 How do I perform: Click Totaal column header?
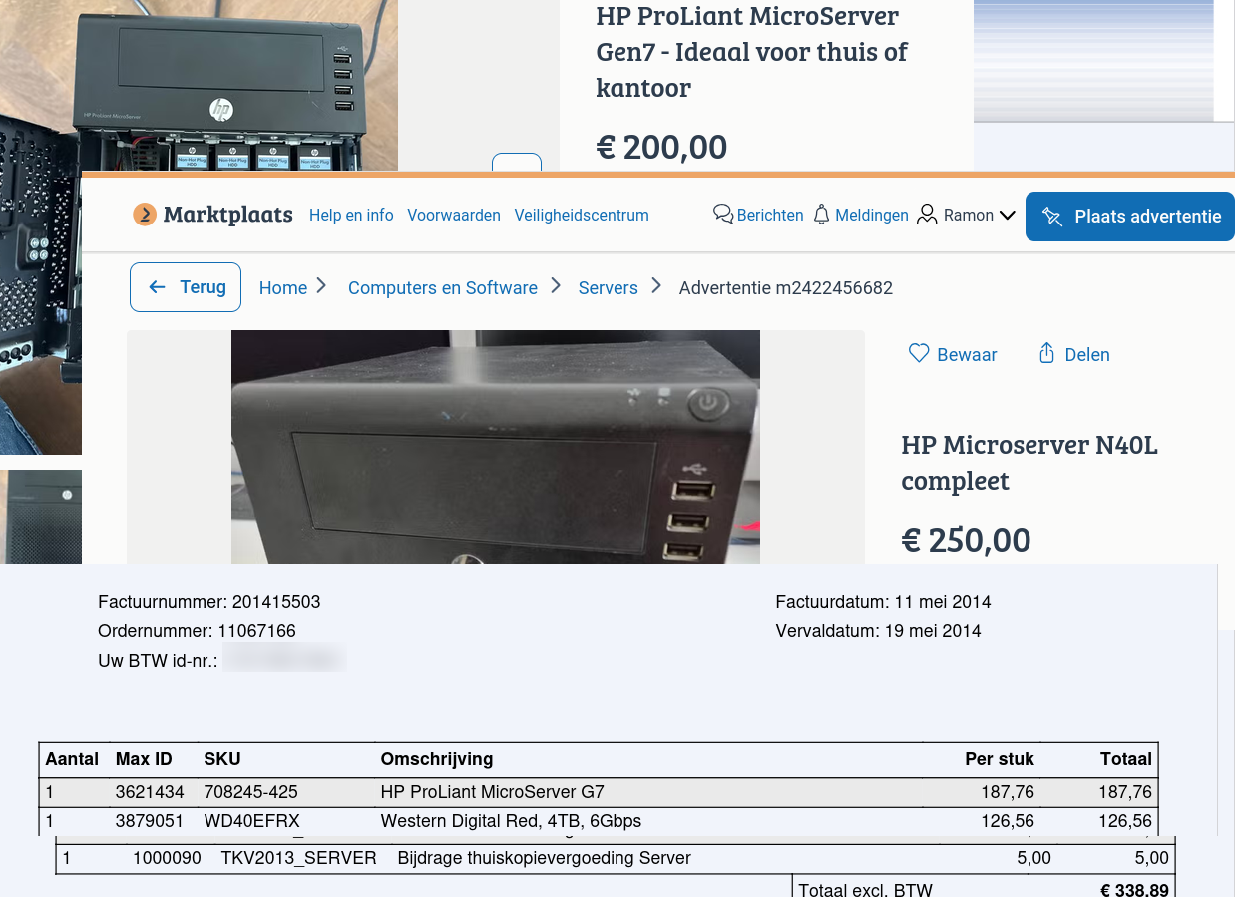coord(1126,759)
